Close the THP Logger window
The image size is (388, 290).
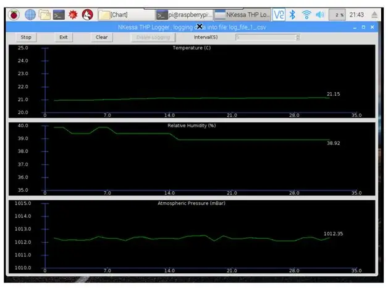pos(372,27)
